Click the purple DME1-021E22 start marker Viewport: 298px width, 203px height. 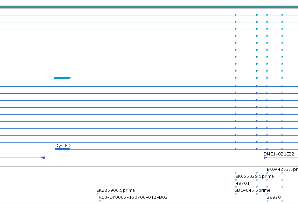(x=265, y=158)
